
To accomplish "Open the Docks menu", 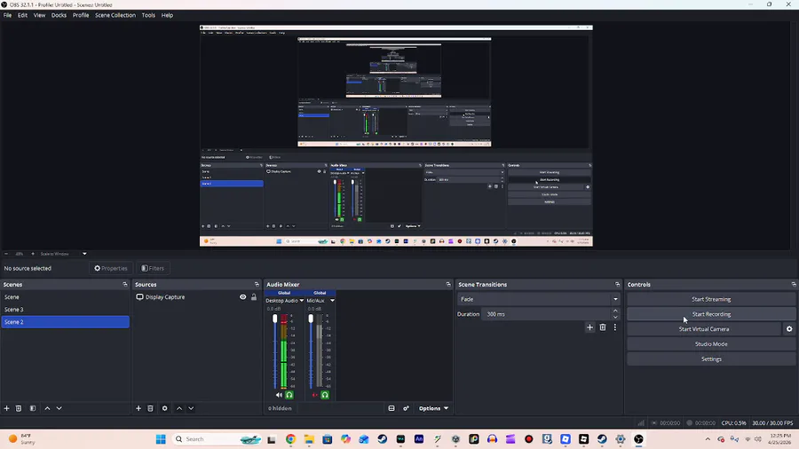I will tap(59, 15).
